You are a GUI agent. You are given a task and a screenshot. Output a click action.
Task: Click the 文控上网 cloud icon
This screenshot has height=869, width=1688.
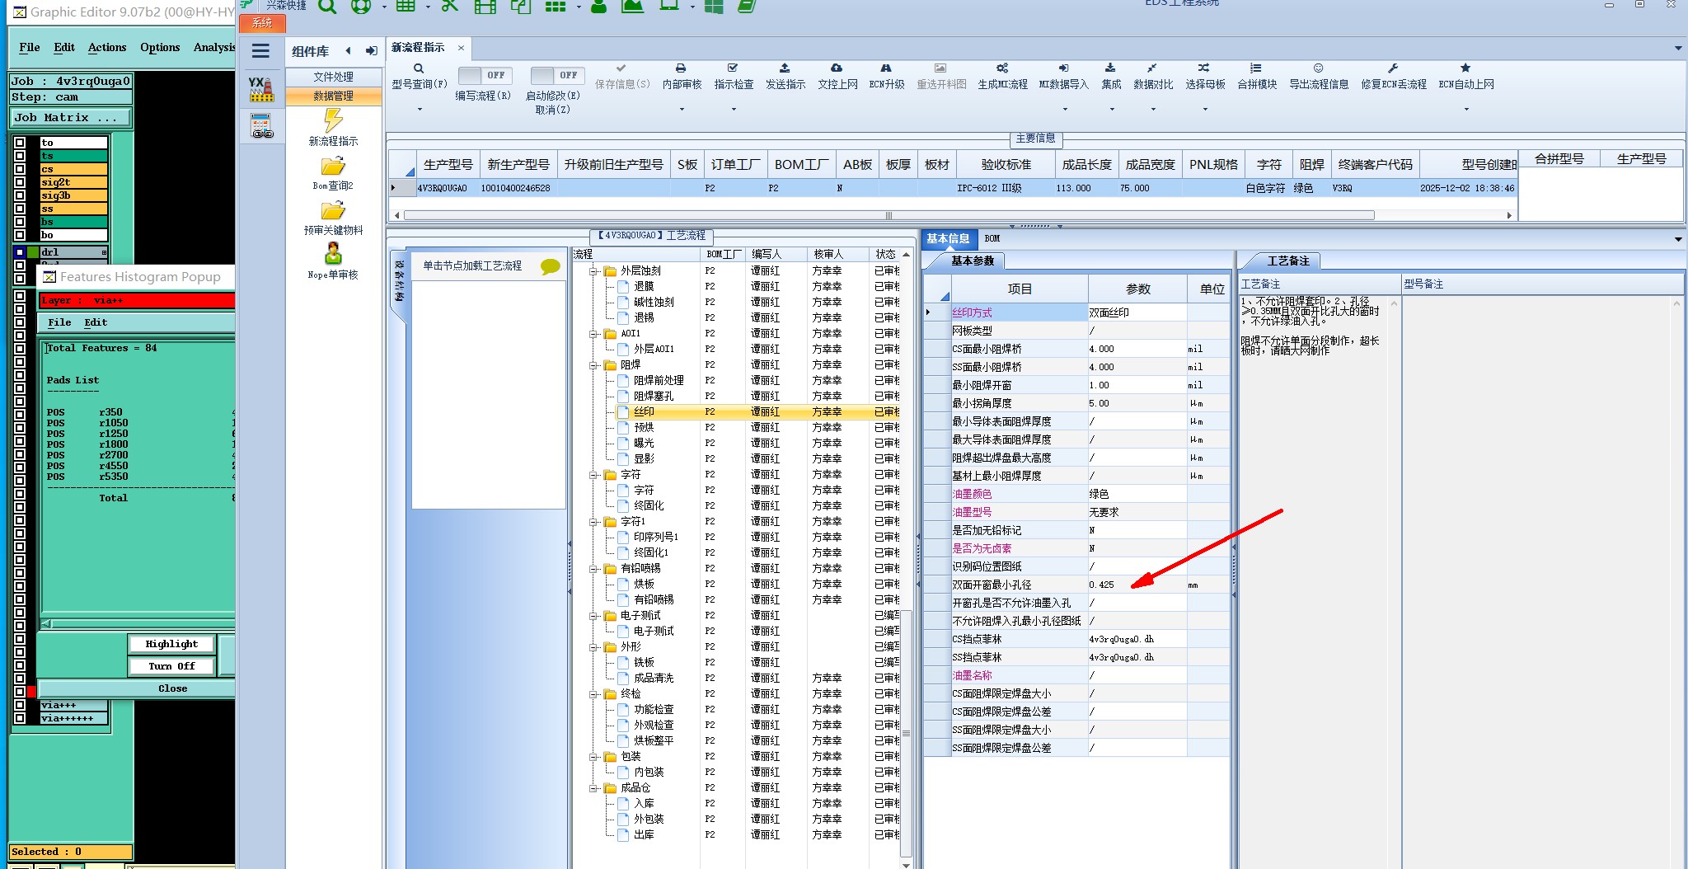(x=837, y=68)
